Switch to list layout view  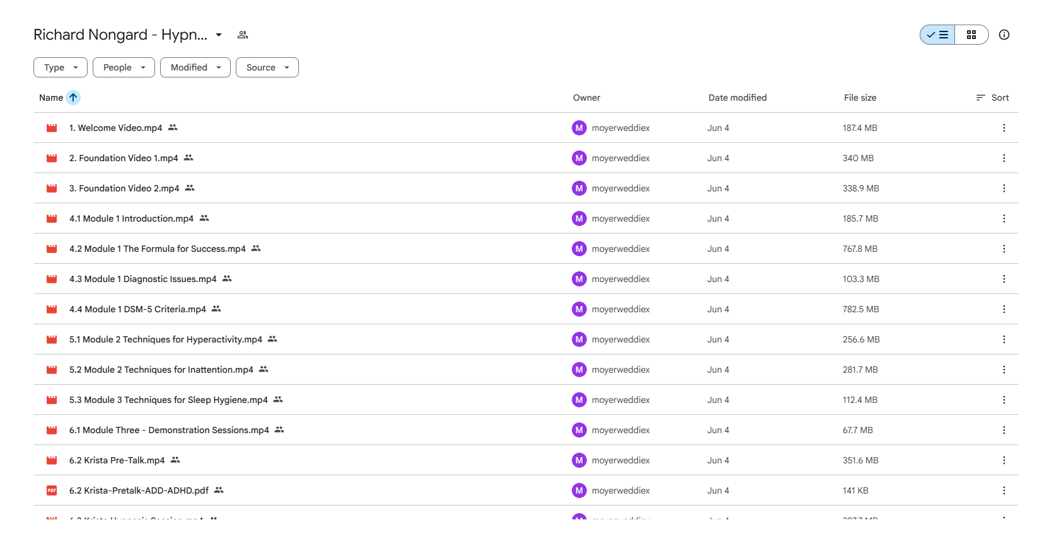click(x=937, y=35)
